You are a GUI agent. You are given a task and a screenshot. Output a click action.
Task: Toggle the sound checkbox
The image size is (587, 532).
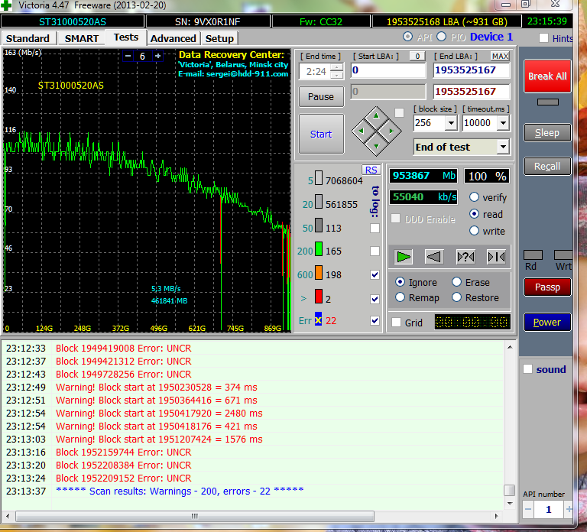click(x=527, y=370)
